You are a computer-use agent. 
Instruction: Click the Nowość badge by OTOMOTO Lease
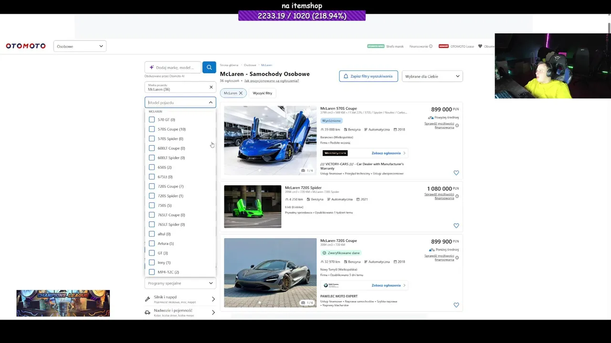point(443,46)
